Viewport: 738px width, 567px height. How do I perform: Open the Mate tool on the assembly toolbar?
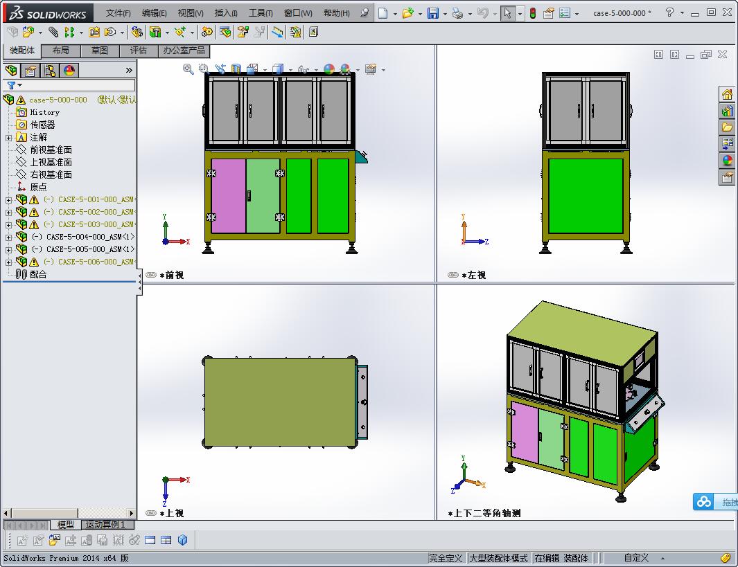[x=53, y=32]
